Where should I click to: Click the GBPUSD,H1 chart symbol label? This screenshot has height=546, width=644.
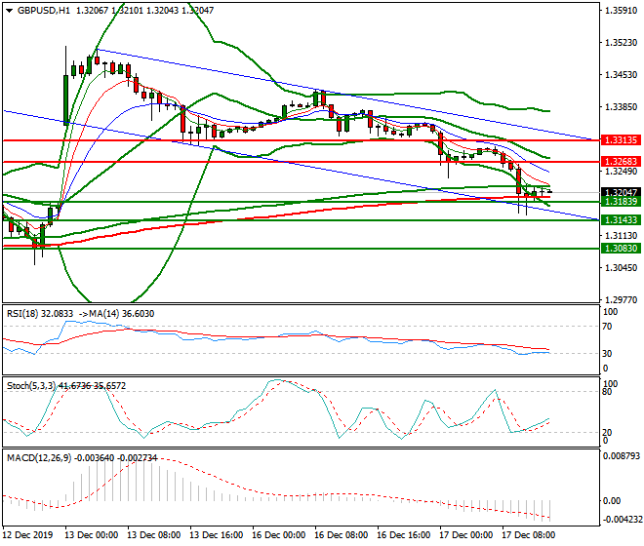coord(44,11)
